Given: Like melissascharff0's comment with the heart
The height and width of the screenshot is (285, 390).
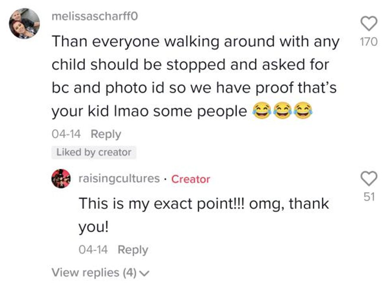Looking at the screenshot, I should pyautogui.click(x=369, y=24).
